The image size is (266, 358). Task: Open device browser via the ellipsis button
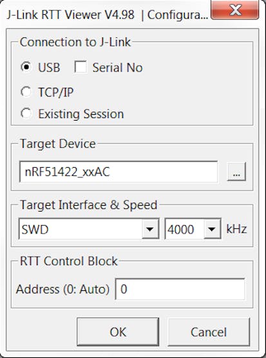pos(236,172)
